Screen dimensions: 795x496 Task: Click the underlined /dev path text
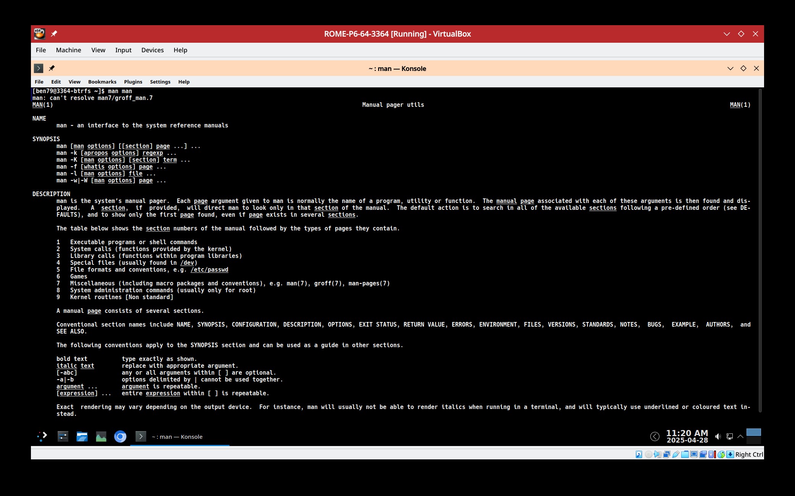tap(187, 263)
